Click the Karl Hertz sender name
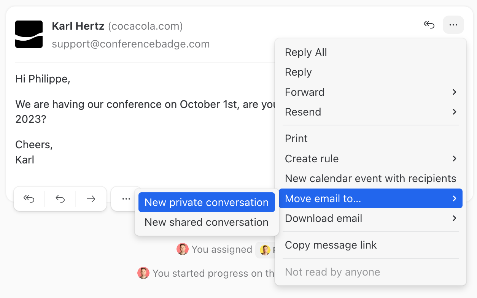This screenshot has height=298, width=477. [78, 26]
